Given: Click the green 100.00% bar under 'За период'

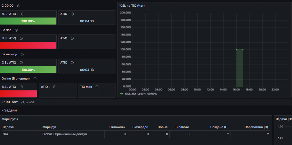Looking at the screenshot, I should [28, 70].
